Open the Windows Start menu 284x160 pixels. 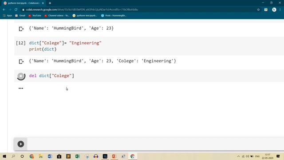click(4, 156)
